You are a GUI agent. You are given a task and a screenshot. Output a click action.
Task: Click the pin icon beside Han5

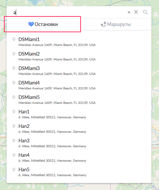point(14,170)
